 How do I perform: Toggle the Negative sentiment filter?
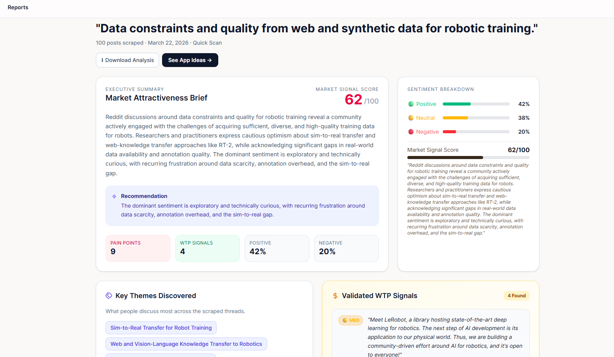tap(427, 132)
